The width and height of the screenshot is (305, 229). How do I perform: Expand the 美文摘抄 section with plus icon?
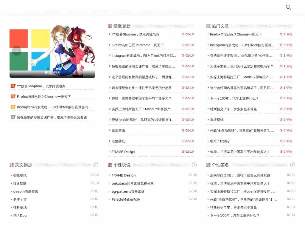tap(96, 165)
